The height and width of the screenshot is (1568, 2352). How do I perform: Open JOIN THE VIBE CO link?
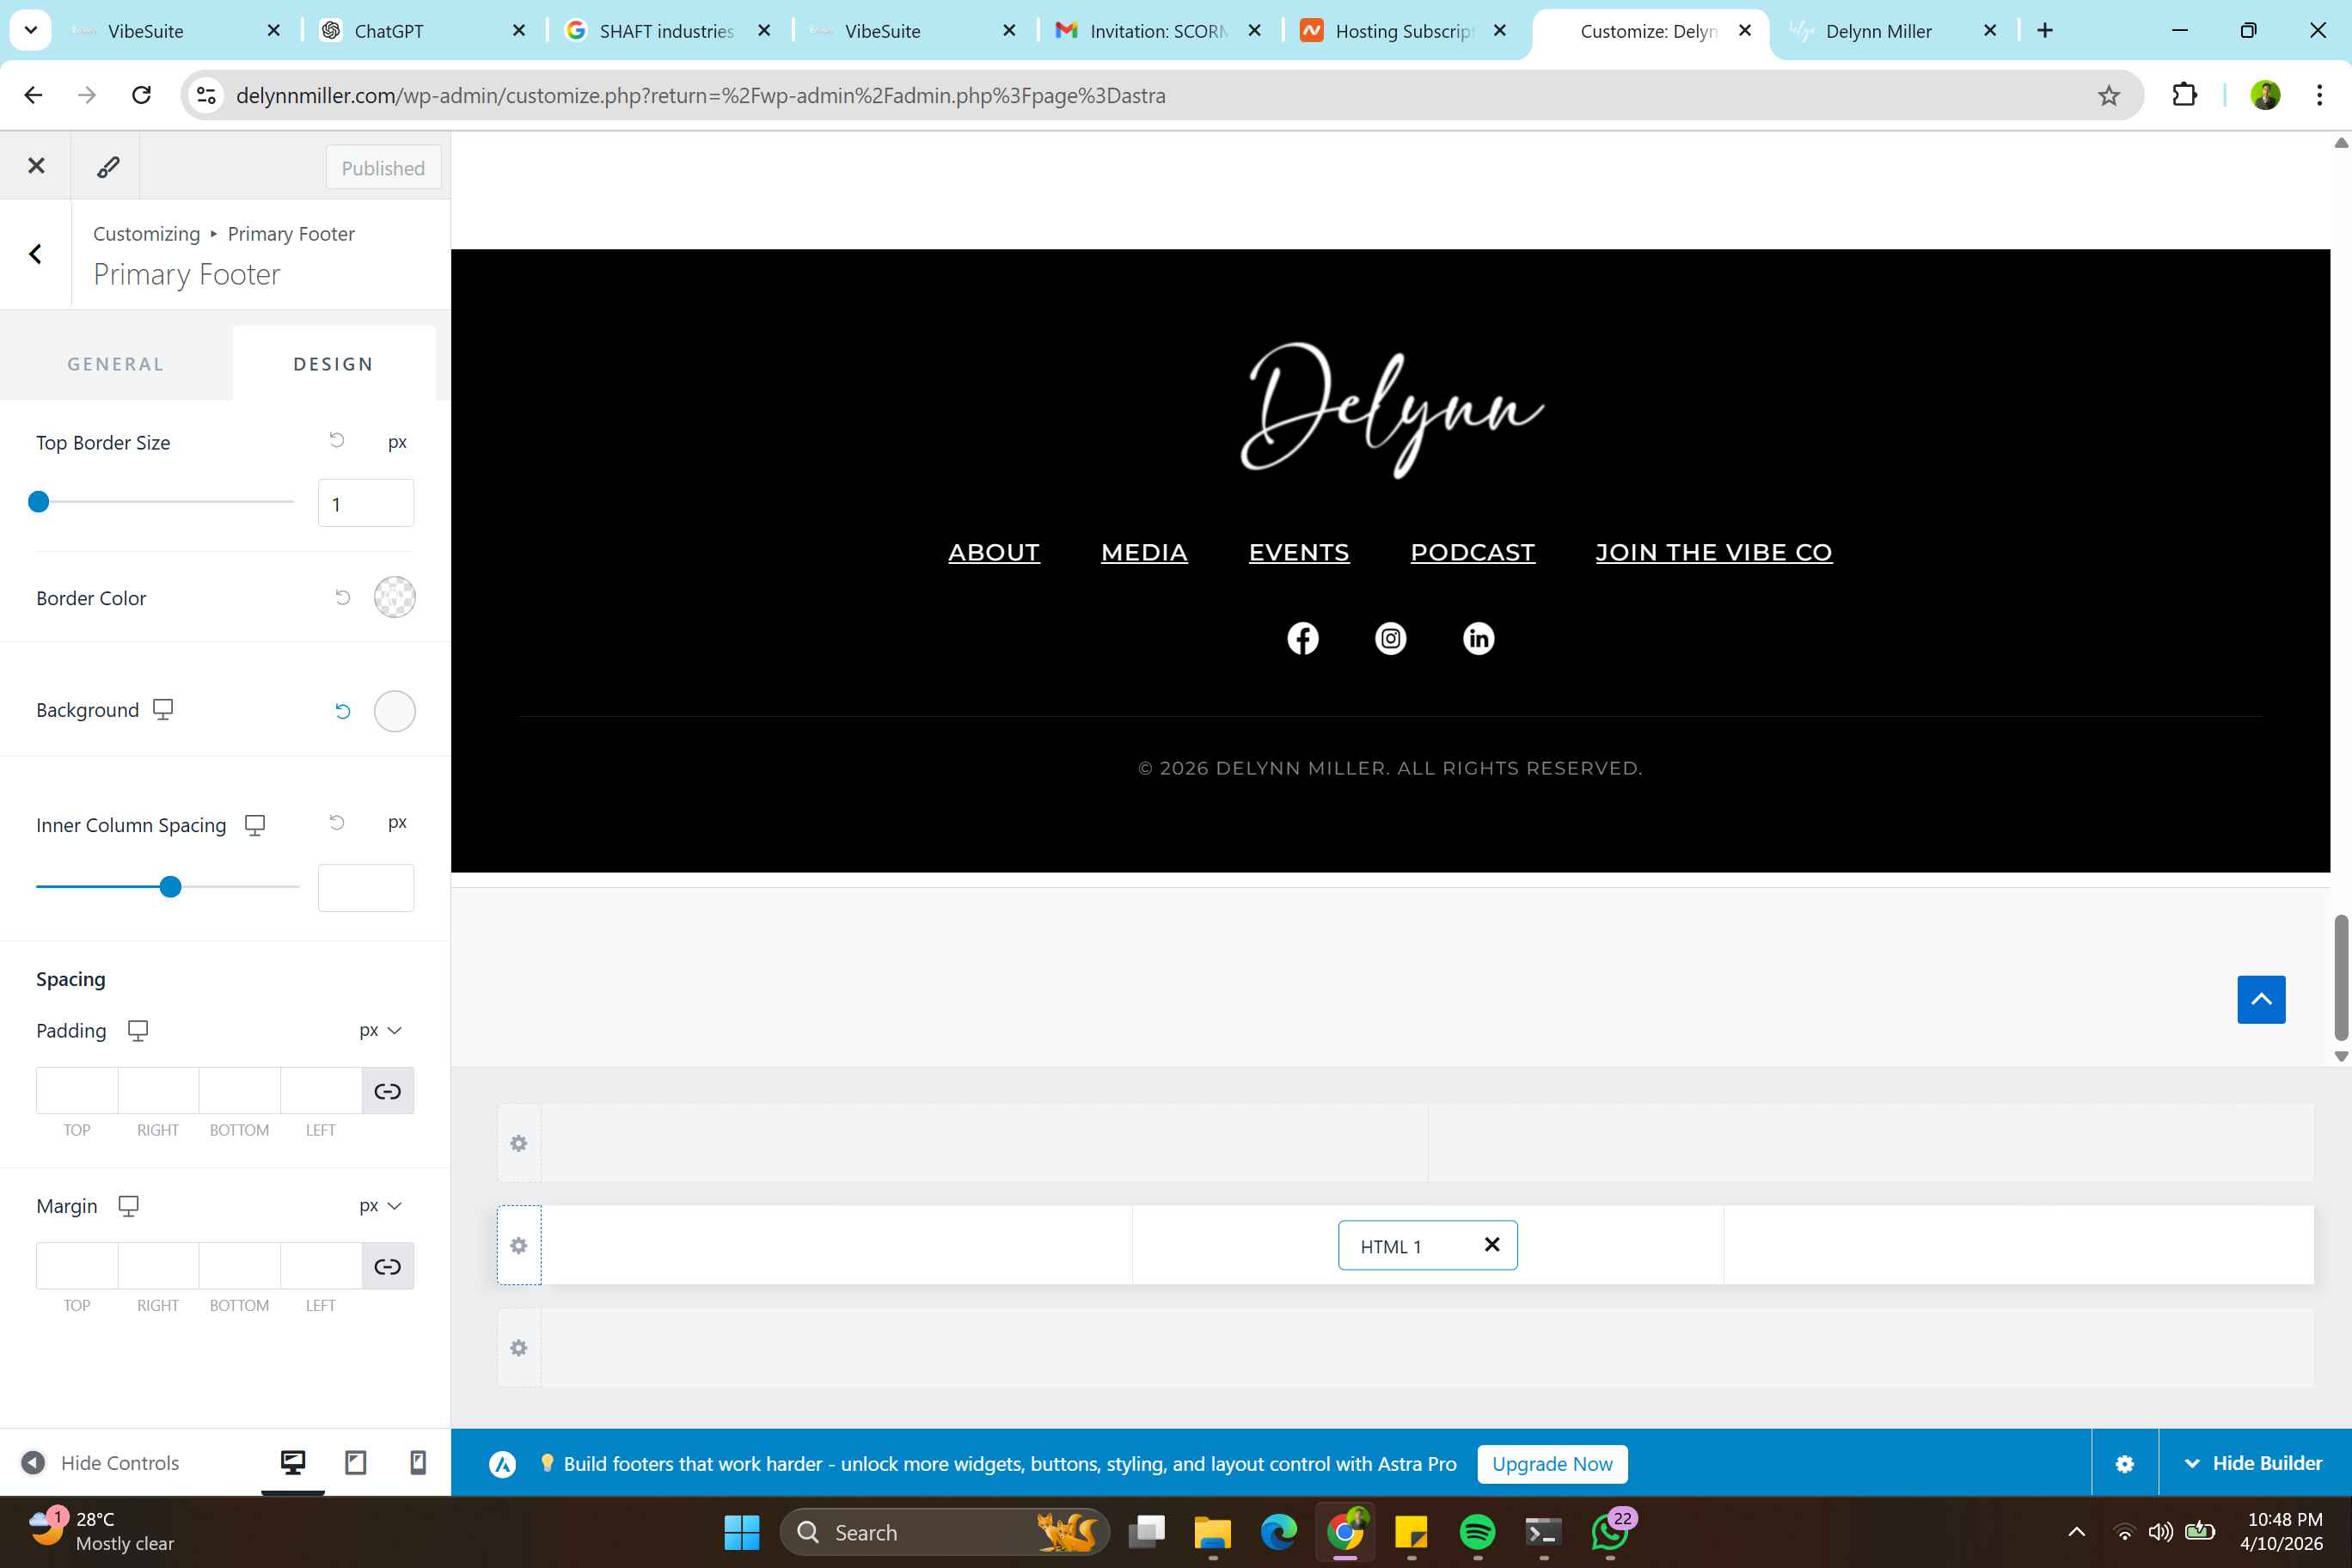(x=1713, y=552)
